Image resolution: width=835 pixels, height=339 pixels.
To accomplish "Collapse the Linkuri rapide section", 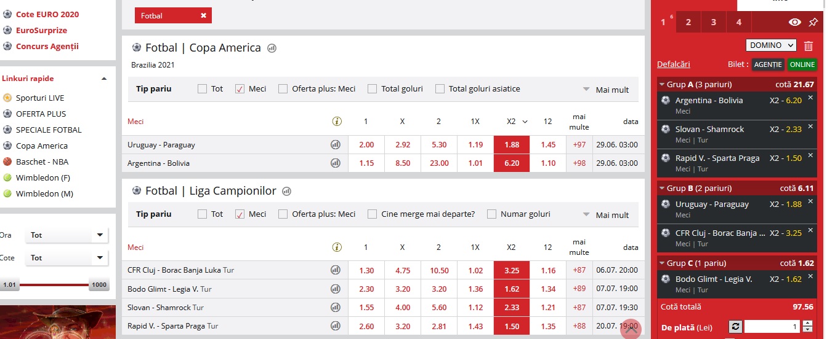I will [104, 79].
